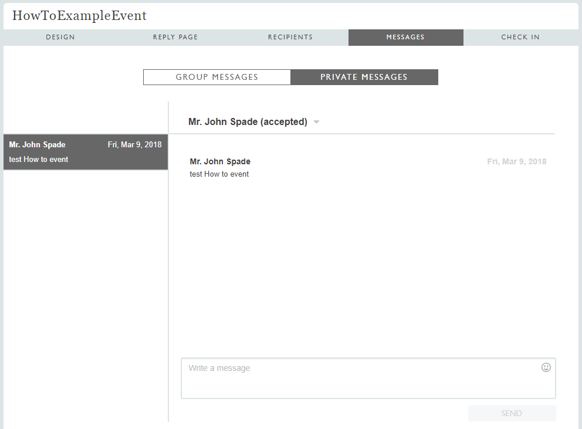The image size is (582, 429).
Task: Go to the Recipients tab
Action: click(290, 37)
